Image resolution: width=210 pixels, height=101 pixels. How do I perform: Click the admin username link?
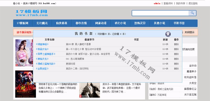157,3
